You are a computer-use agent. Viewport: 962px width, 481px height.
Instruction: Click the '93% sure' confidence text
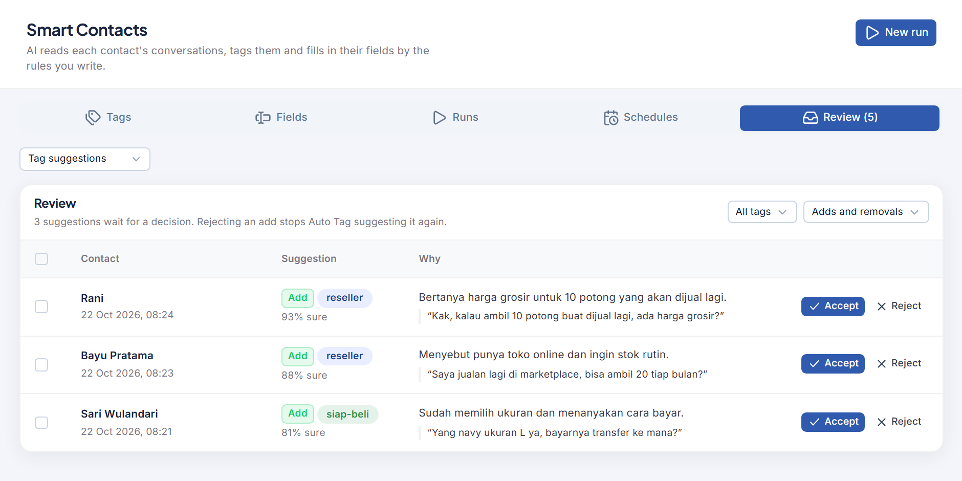click(x=304, y=317)
